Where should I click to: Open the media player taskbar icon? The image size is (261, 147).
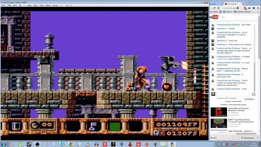(x=12, y=144)
